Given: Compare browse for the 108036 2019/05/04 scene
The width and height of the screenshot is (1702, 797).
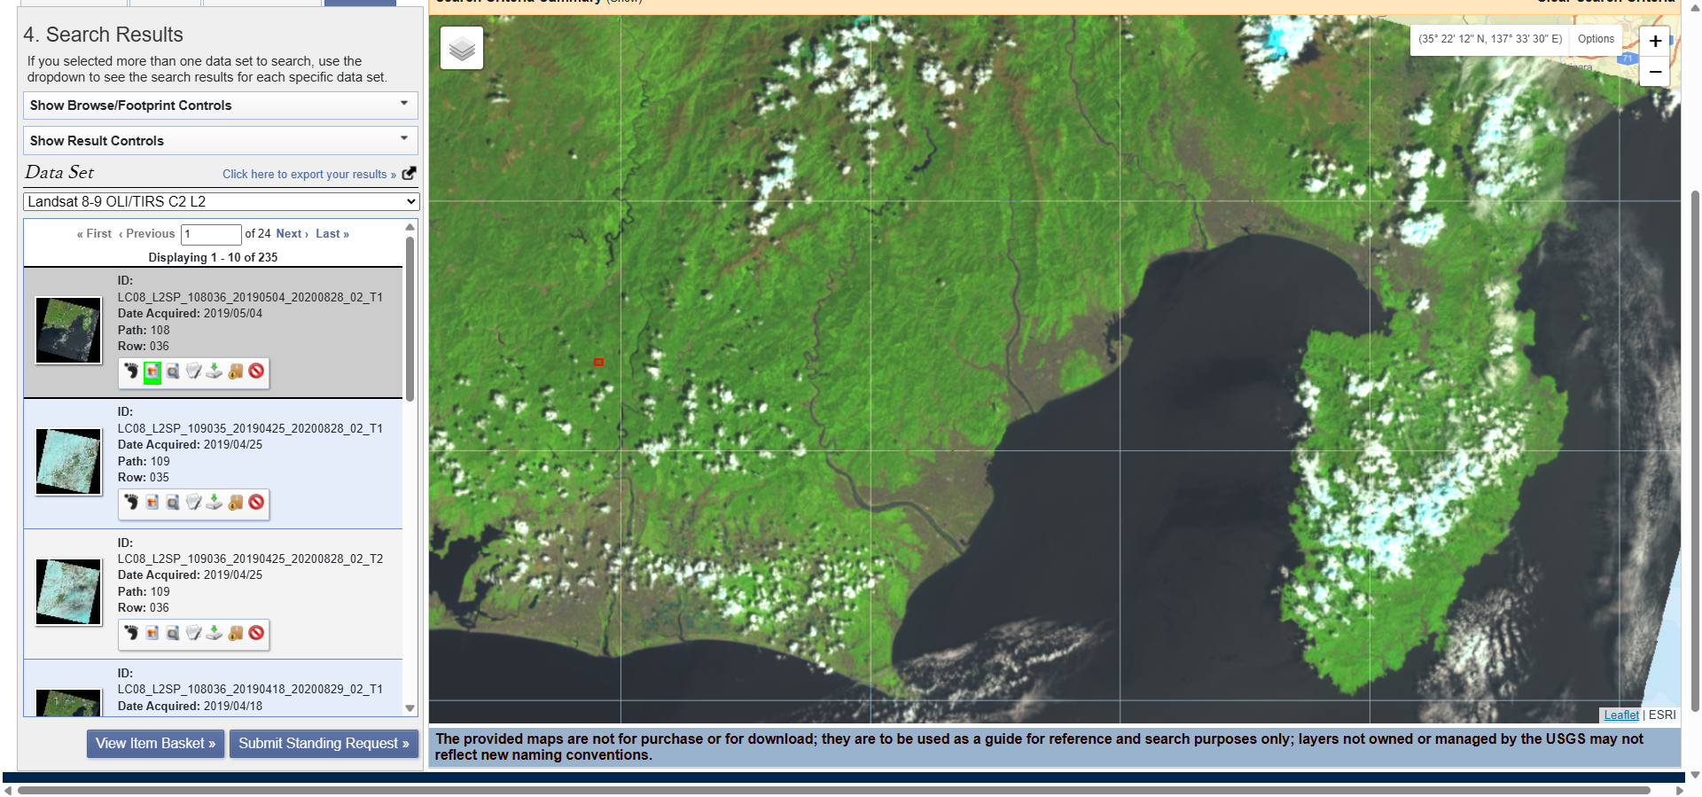Looking at the screenshot, I should pos(173,371).
